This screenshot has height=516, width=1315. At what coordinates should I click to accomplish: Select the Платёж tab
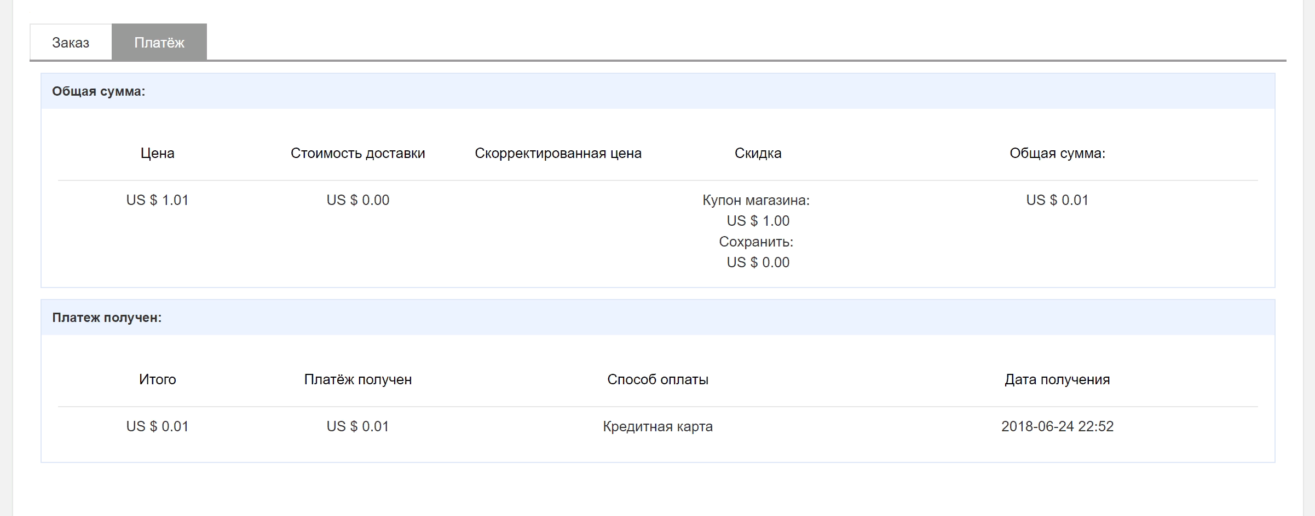click(159, 42)
